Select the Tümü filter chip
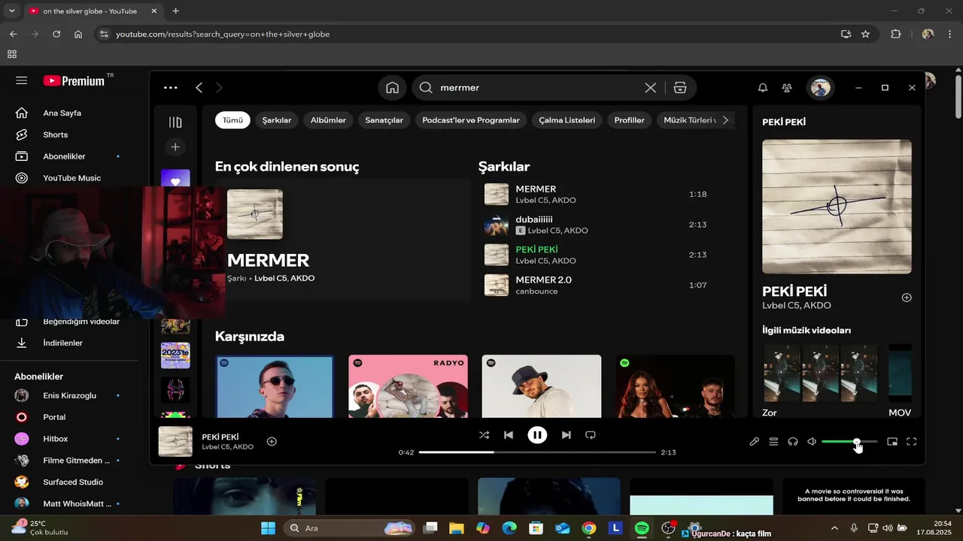The image size is (963, 541). (233, 120)
